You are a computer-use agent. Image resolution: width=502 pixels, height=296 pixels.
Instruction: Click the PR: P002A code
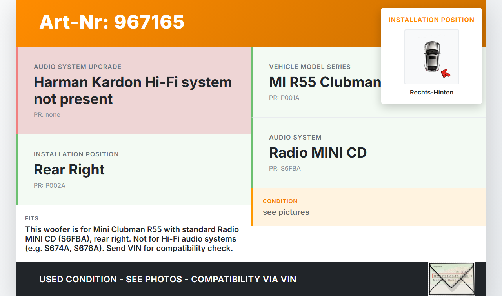[49, 185]
